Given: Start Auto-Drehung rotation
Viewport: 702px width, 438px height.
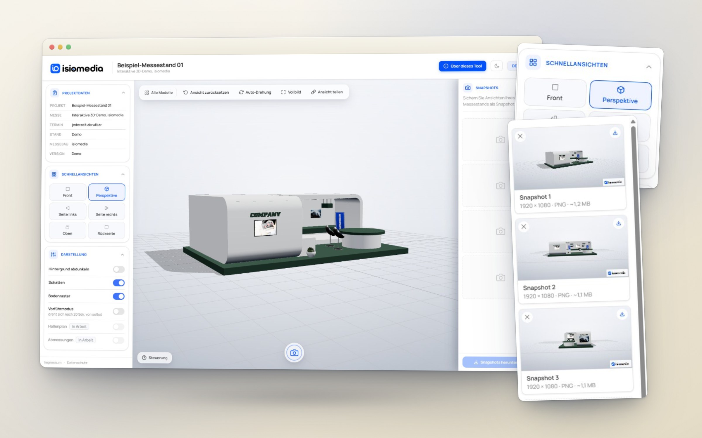Looking at the screenshot, I should pyautogui.click(x=255, y=92).
